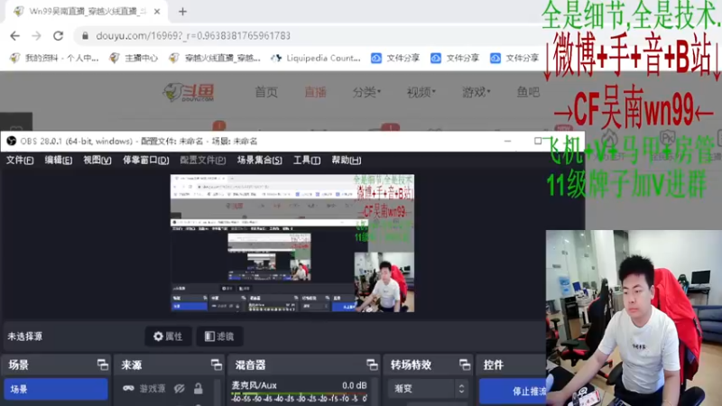Open the 我的资料 - 个人中 bookmark

[x=54, y=58]
